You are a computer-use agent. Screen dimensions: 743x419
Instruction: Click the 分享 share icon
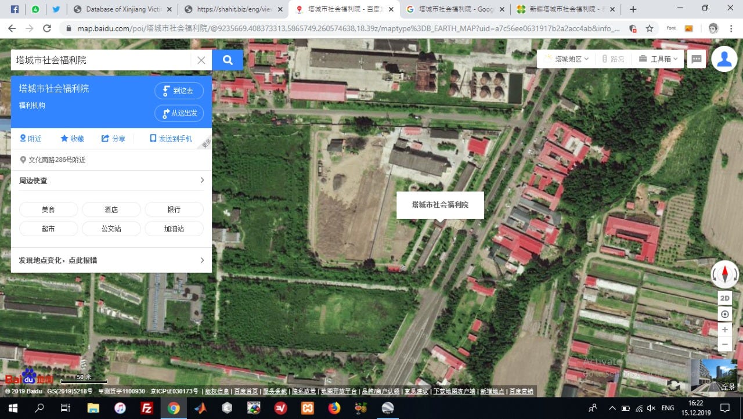tap(113, 139)
